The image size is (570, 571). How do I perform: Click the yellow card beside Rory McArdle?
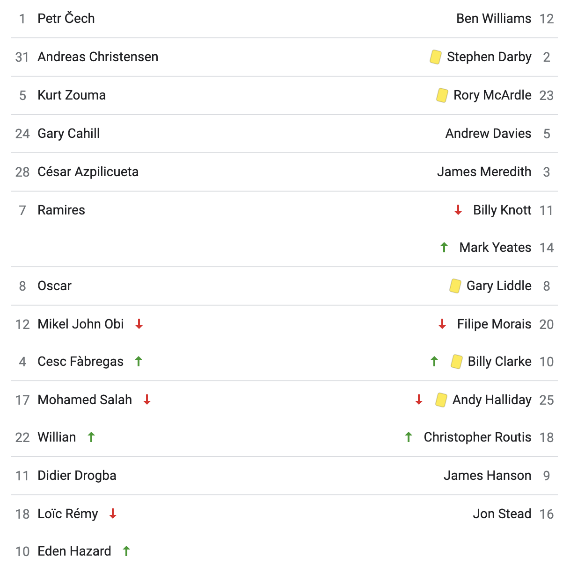pos(442,95)
